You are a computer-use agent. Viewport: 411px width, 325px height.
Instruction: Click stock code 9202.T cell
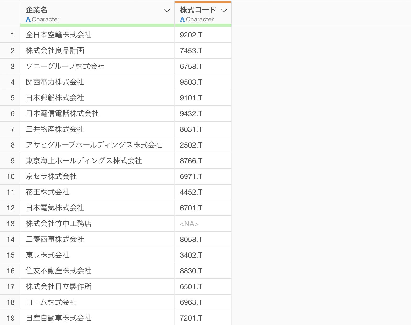[191, 35]
